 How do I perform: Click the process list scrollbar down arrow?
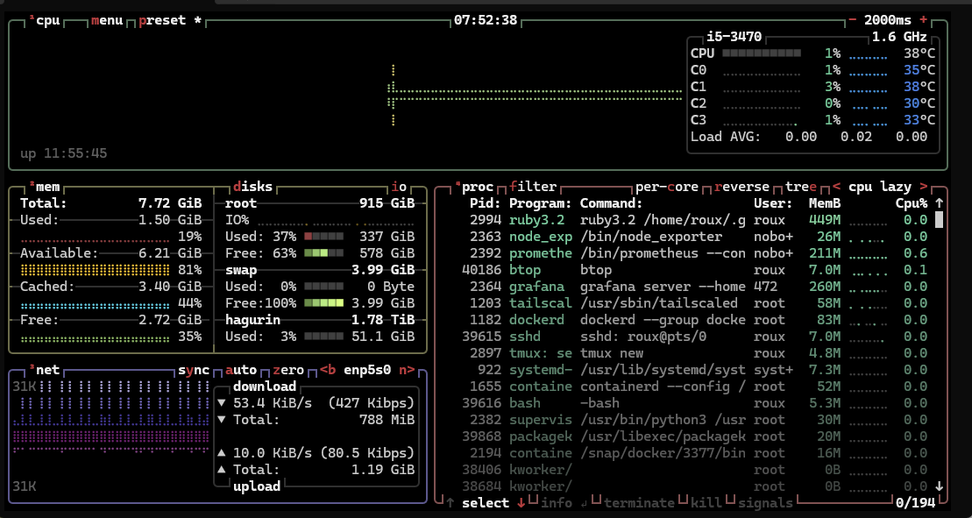[x=940, y=486]
